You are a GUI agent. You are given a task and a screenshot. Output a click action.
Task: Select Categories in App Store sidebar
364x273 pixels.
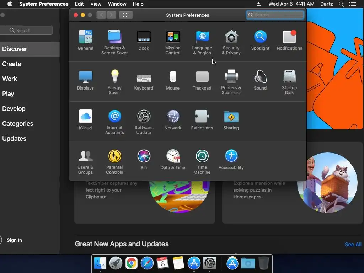point(30,123)
